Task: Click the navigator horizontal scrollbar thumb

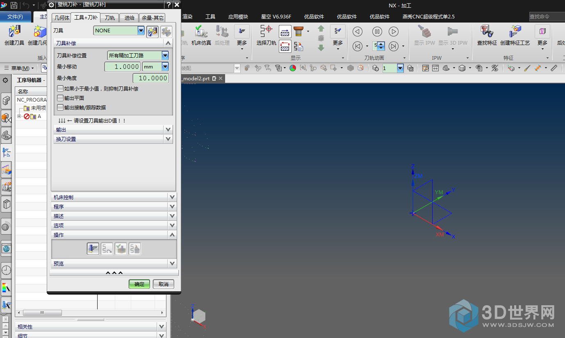Action: coord(42,313)
